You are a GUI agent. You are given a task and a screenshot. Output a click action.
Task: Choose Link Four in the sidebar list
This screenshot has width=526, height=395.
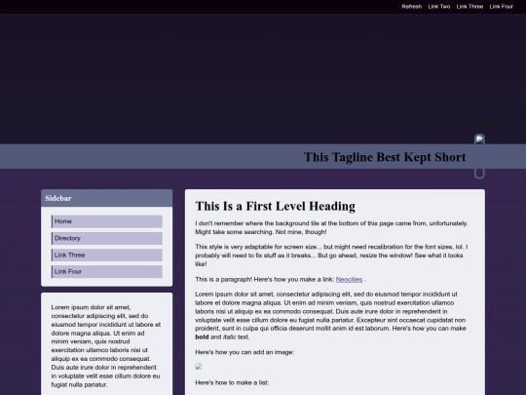[107, 272]
